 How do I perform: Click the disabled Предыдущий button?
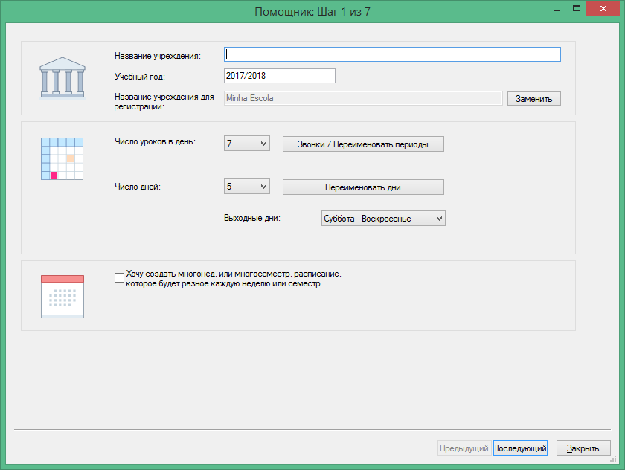pos(464,448)
